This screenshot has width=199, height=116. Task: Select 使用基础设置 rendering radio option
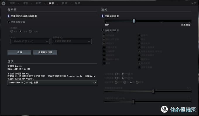coord(102,16)
